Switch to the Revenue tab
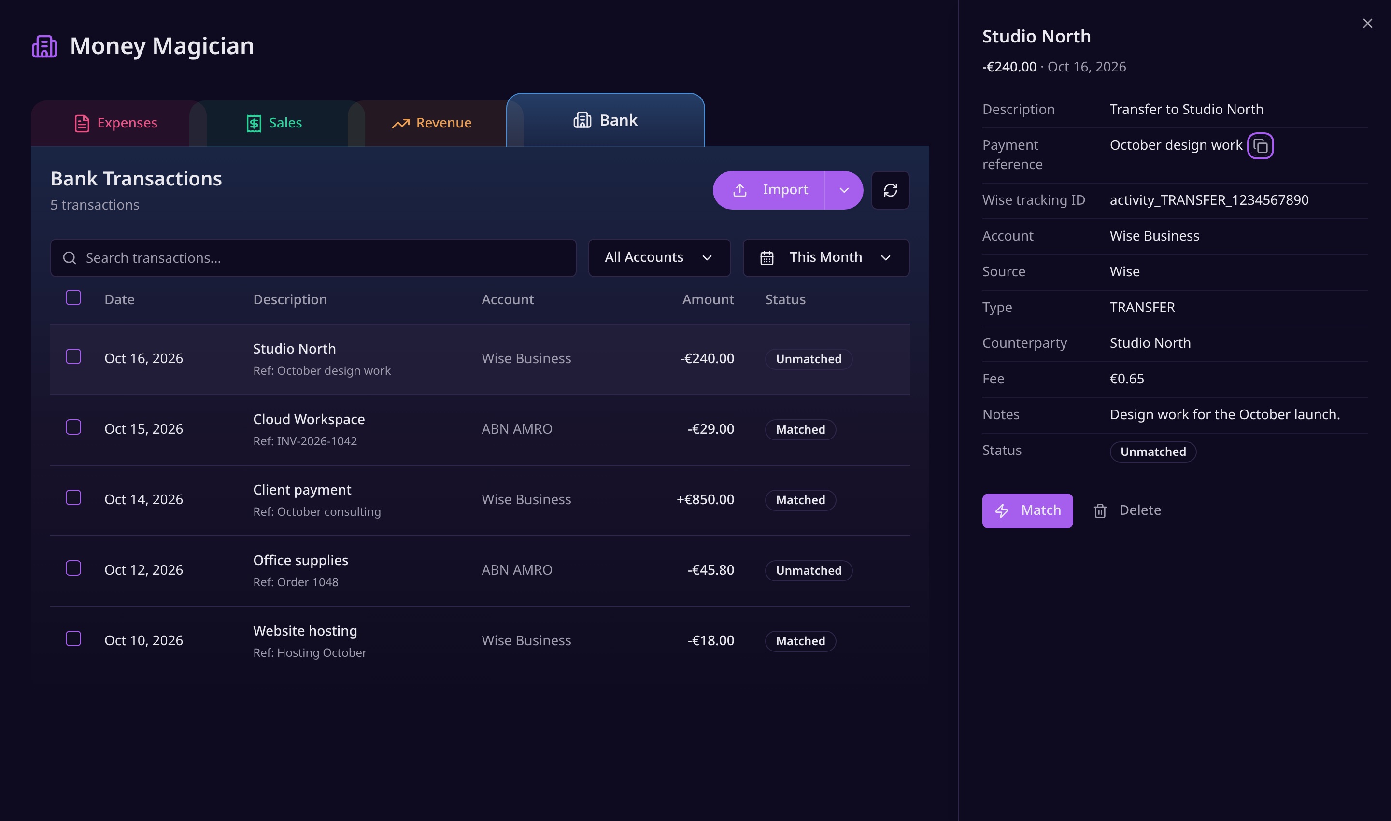Screen dimensions: 1391x821 [432, 123]
